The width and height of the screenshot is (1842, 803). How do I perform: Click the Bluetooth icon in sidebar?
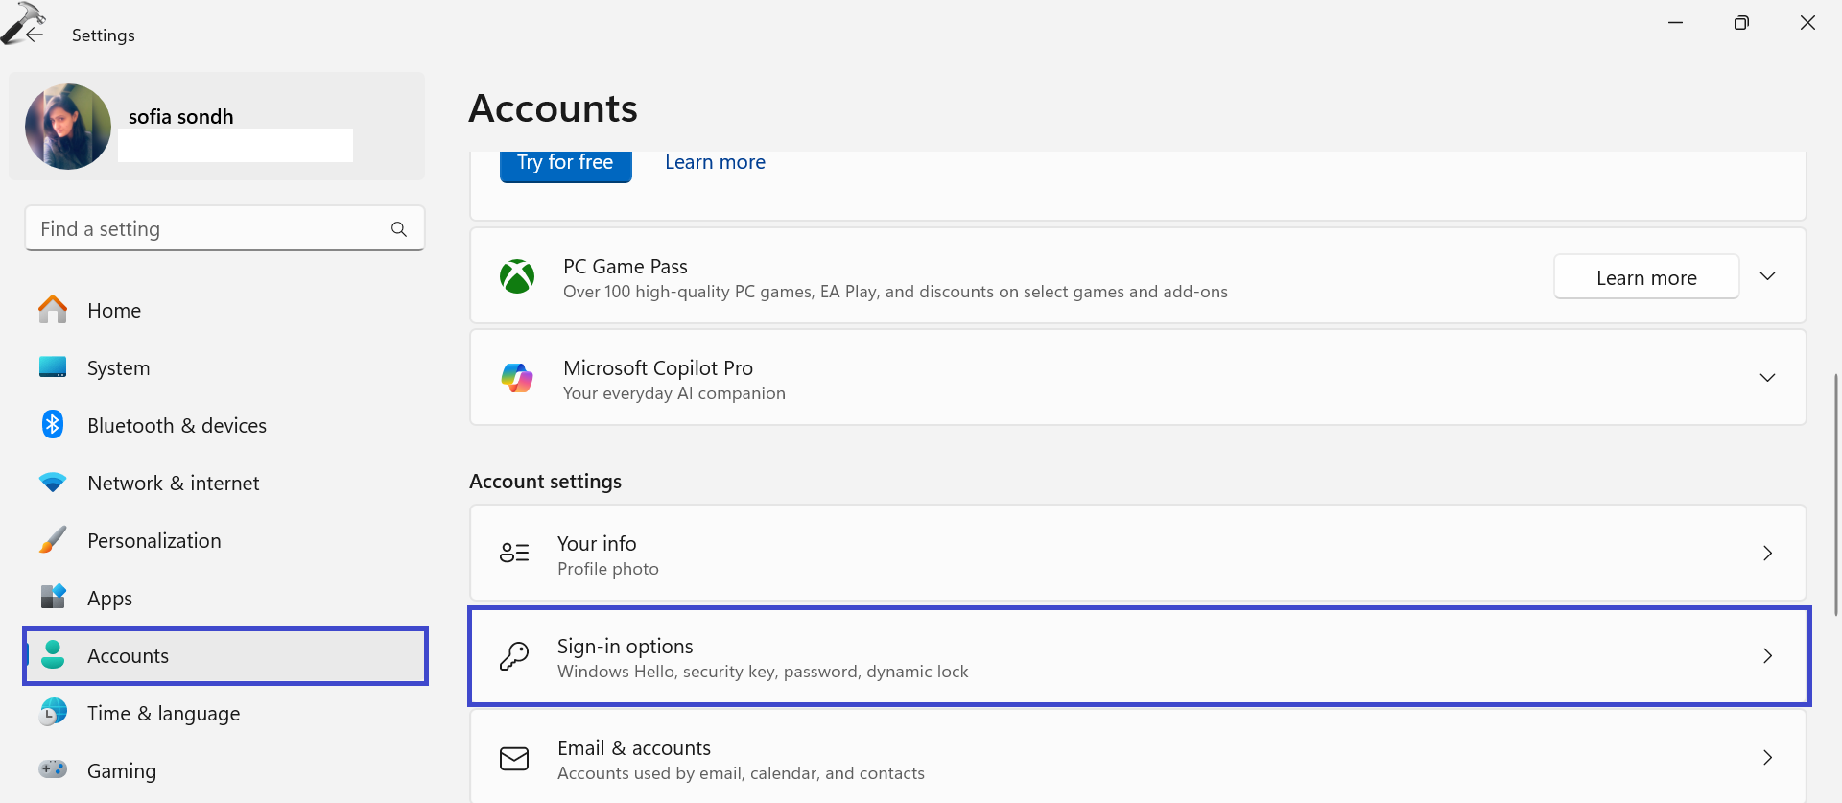point(53,425)
